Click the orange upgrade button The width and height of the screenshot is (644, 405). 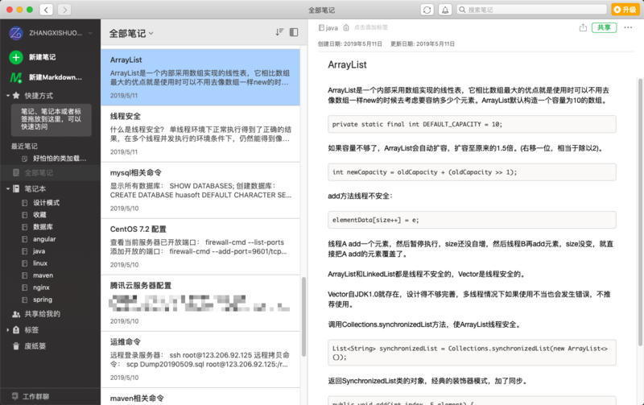[x=625, y=10]
